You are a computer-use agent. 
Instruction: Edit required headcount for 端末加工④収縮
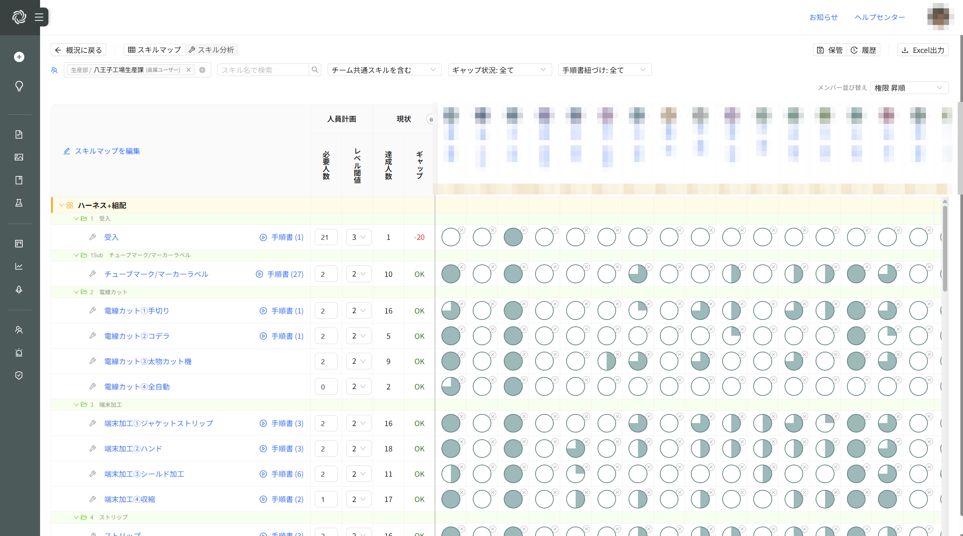coord(326,499)
